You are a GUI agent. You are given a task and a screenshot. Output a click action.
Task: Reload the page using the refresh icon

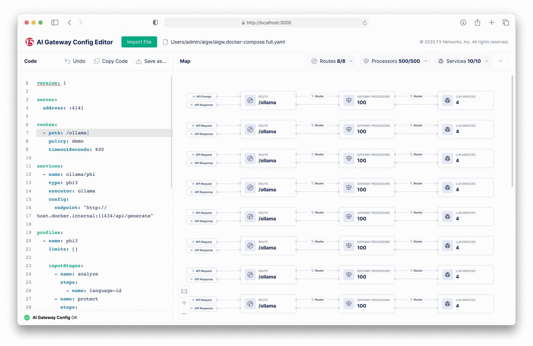pyautogui.click(x=364, y=23)
